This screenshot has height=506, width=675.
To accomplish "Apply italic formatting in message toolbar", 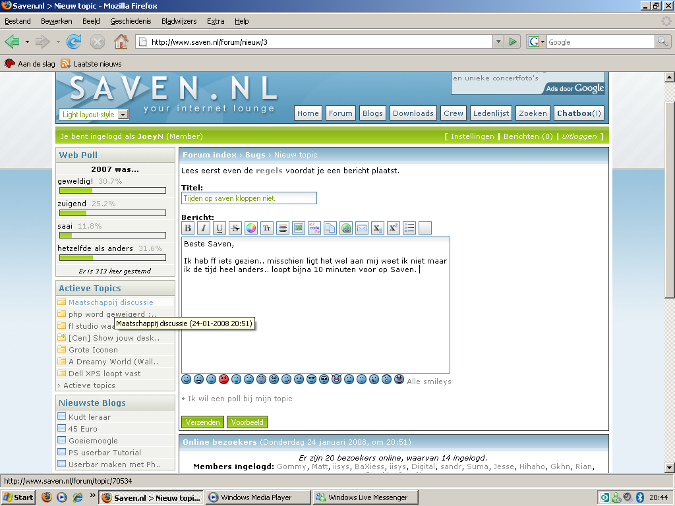I will 204,228.
